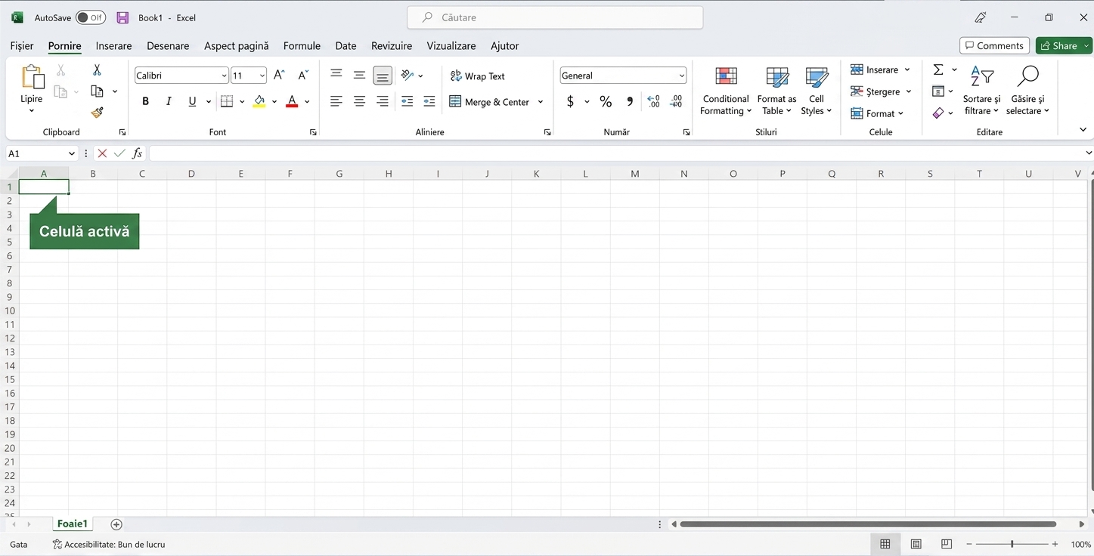Switch to Page Break Preview icon
This screenshot has width=1094, height=556.
[x=947, y=544]
